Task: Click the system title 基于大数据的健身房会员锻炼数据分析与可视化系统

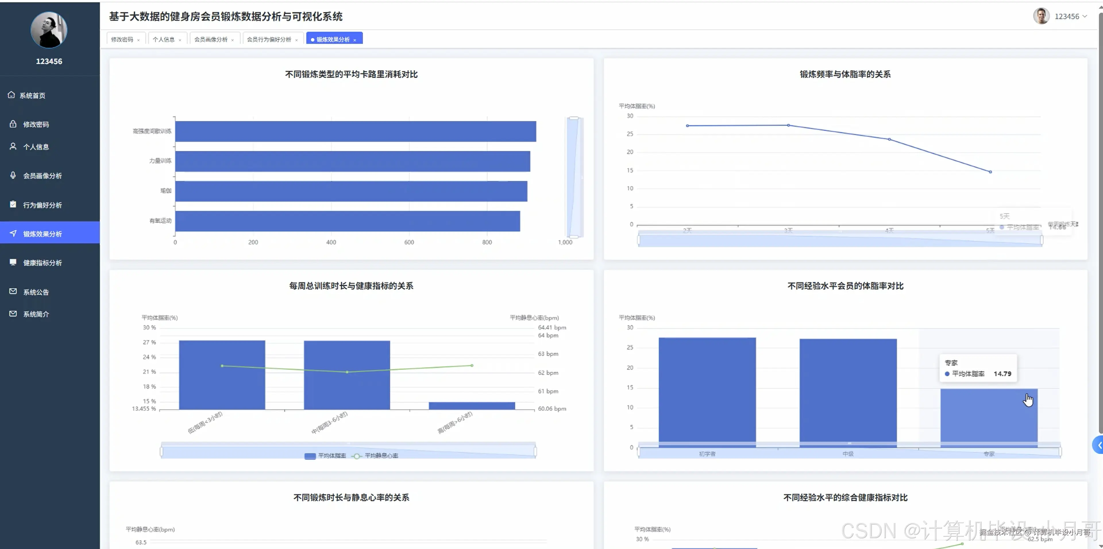Action: click(226, 16)
